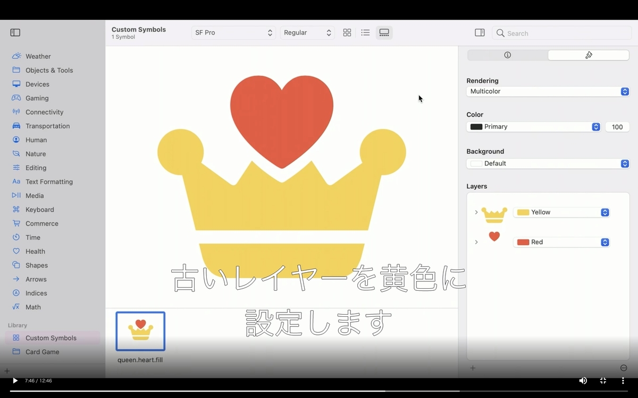Exit full screen video mode
638x398 pixels.
pos(603,380)
